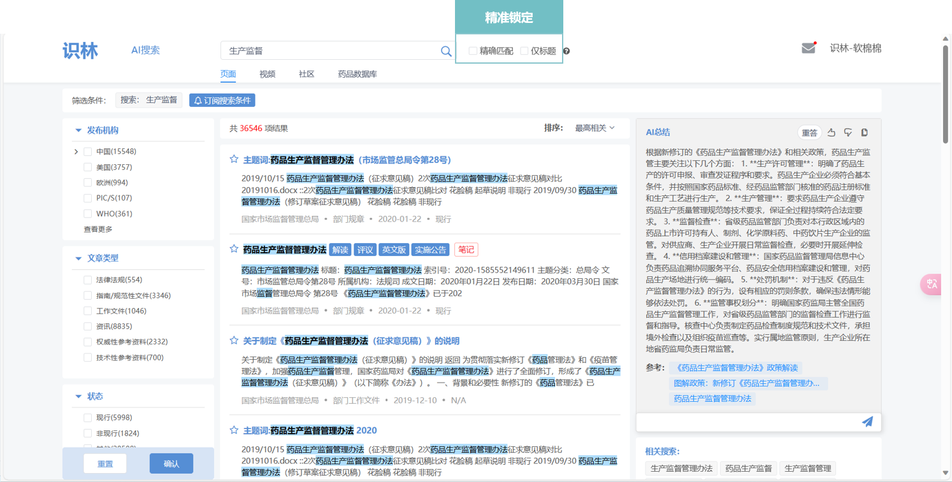Image resolution: width=952 pixels, height=482 pixels.
Task: Enable the 精确匹配 checkbox
Action: 473,51
